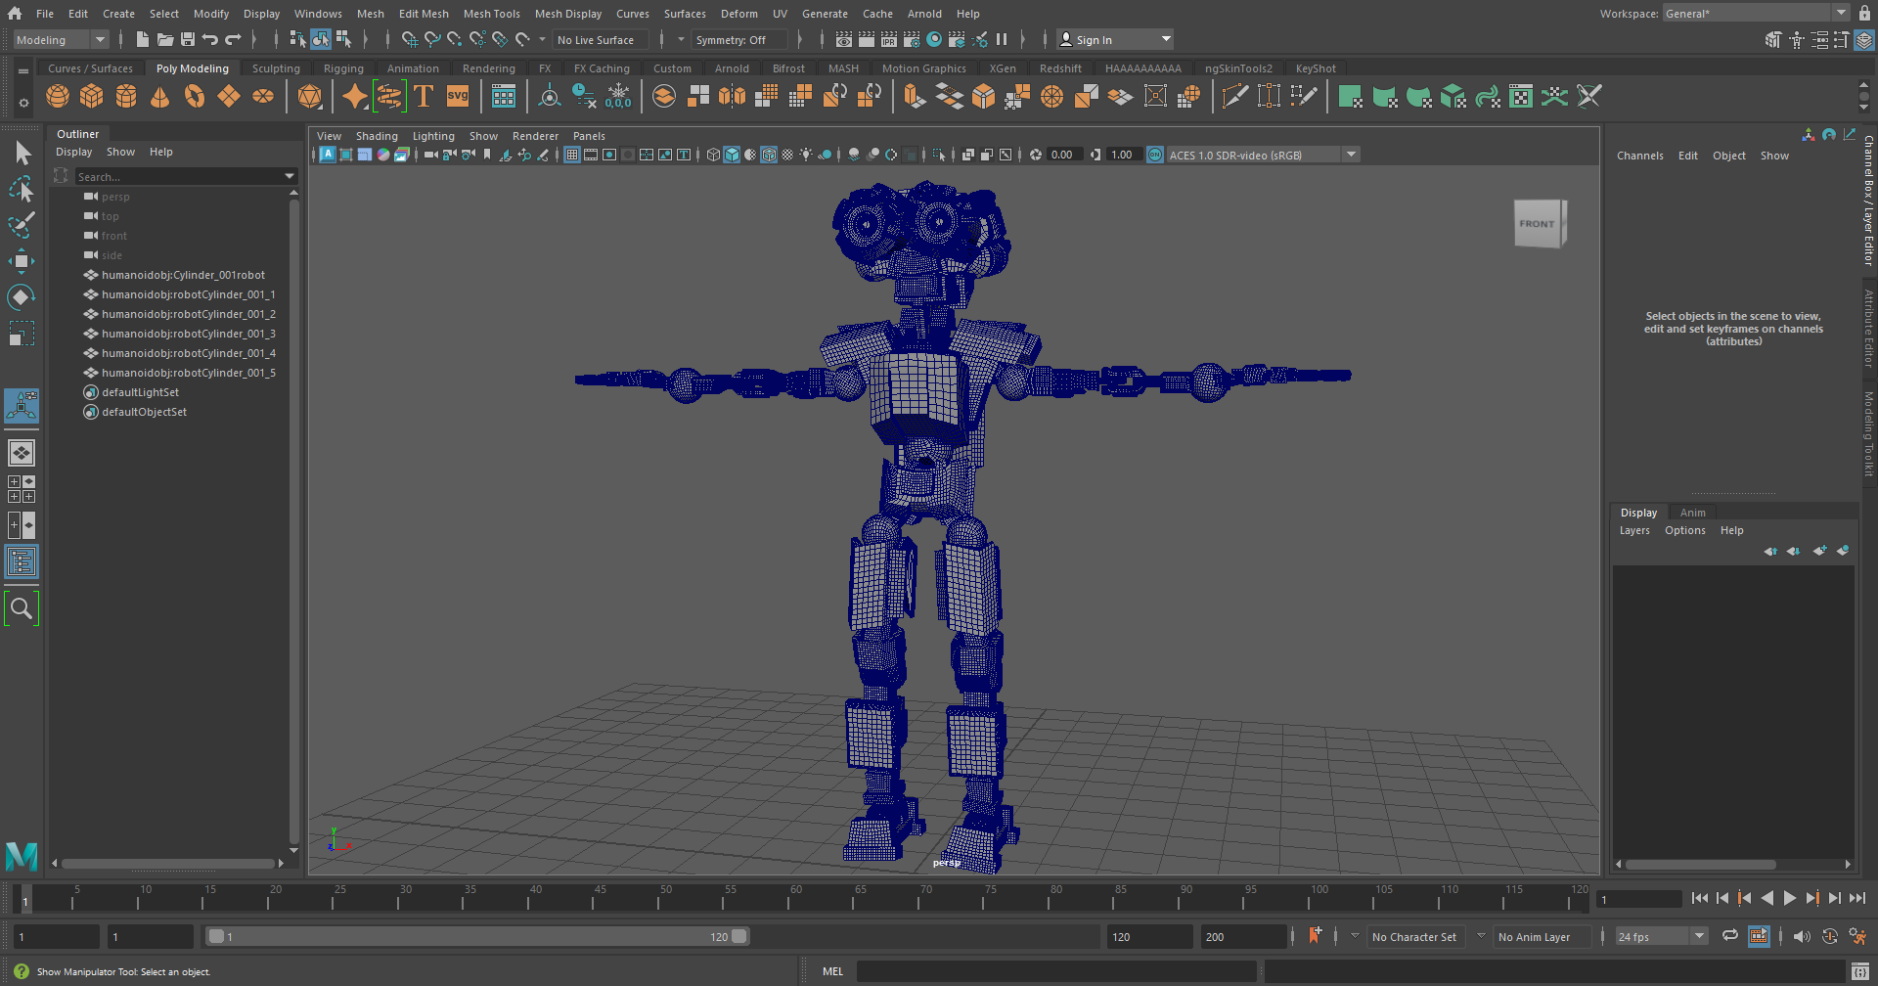
Task: Click the polygon sphere shelf icon
Action: click(58, 97)
